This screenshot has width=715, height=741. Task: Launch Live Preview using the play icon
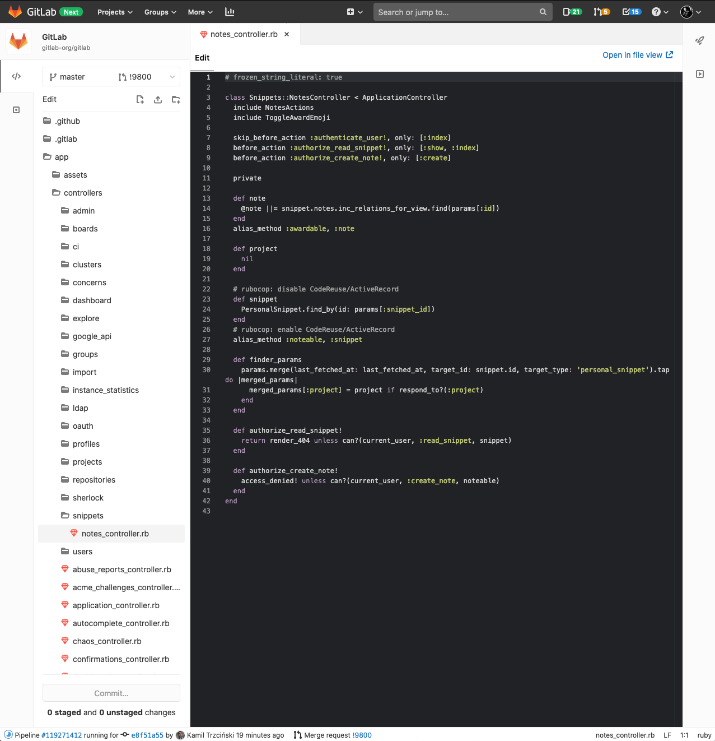pyautogui.click(x=700, y=73)
